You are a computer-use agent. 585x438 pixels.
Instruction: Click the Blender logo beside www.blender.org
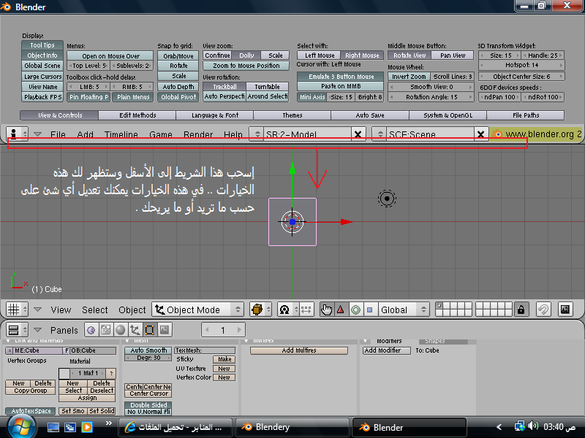click(x=497, y=134)
